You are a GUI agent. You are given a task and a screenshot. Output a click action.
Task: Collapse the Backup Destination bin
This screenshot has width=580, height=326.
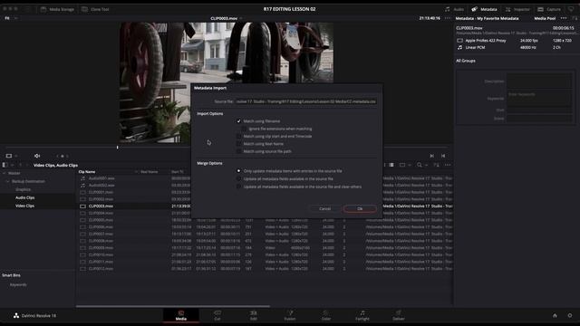click(8, 181)
